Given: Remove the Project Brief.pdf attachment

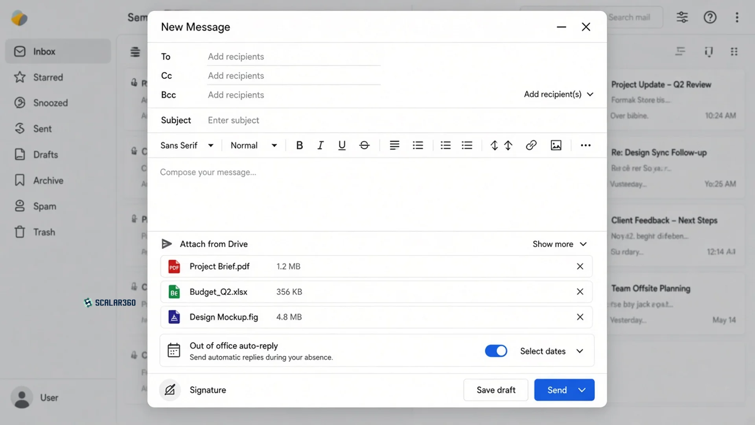Looking at the screenshot, I should (x=580, y=266).
